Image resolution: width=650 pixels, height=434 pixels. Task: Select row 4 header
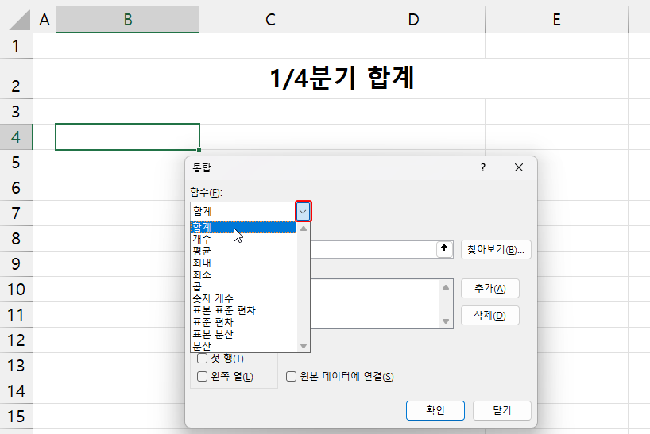[x=16, y=137]
